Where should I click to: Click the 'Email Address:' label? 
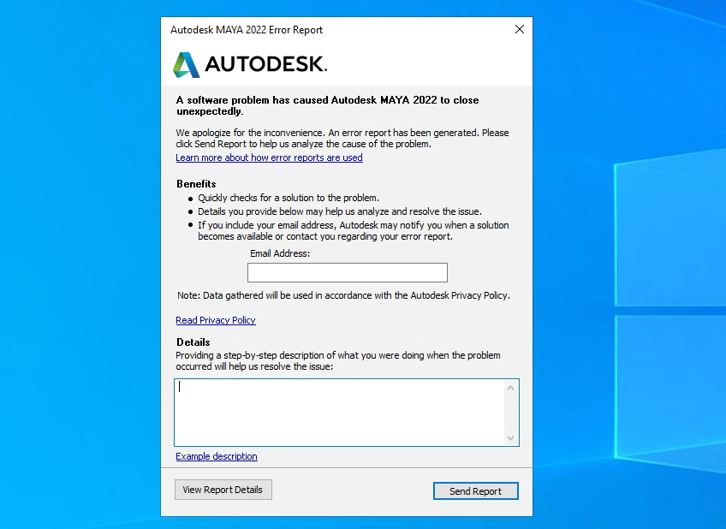click(x=280, y=253)
